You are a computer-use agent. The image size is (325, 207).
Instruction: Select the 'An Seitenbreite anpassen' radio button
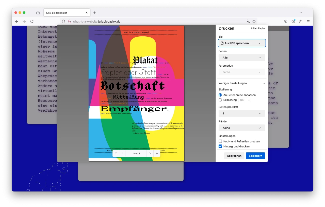(220, 95)
